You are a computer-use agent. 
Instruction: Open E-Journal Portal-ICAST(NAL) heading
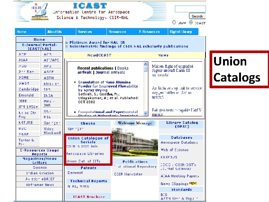tap(39, 47)
